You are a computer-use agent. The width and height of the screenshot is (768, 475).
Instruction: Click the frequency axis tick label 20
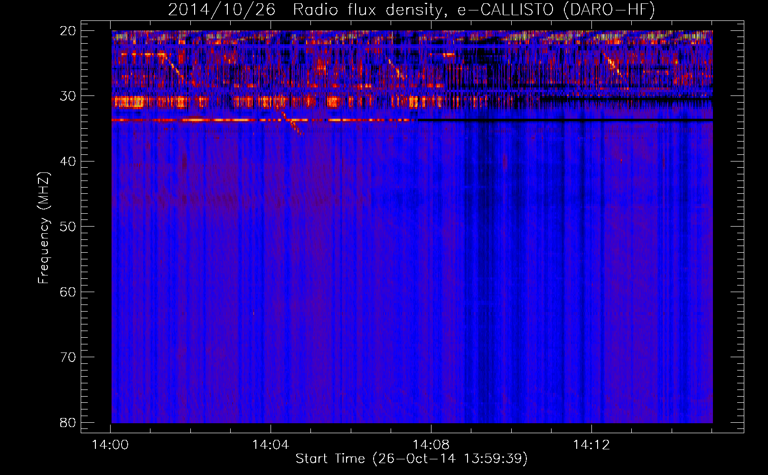68,31
